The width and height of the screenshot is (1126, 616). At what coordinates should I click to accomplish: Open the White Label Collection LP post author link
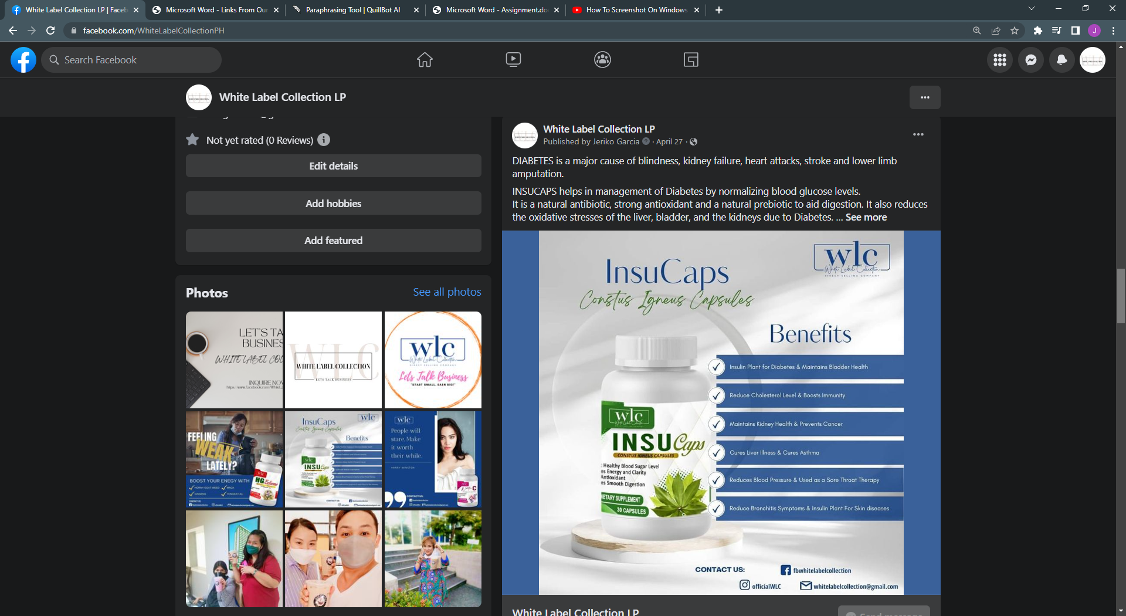[599, 129]
